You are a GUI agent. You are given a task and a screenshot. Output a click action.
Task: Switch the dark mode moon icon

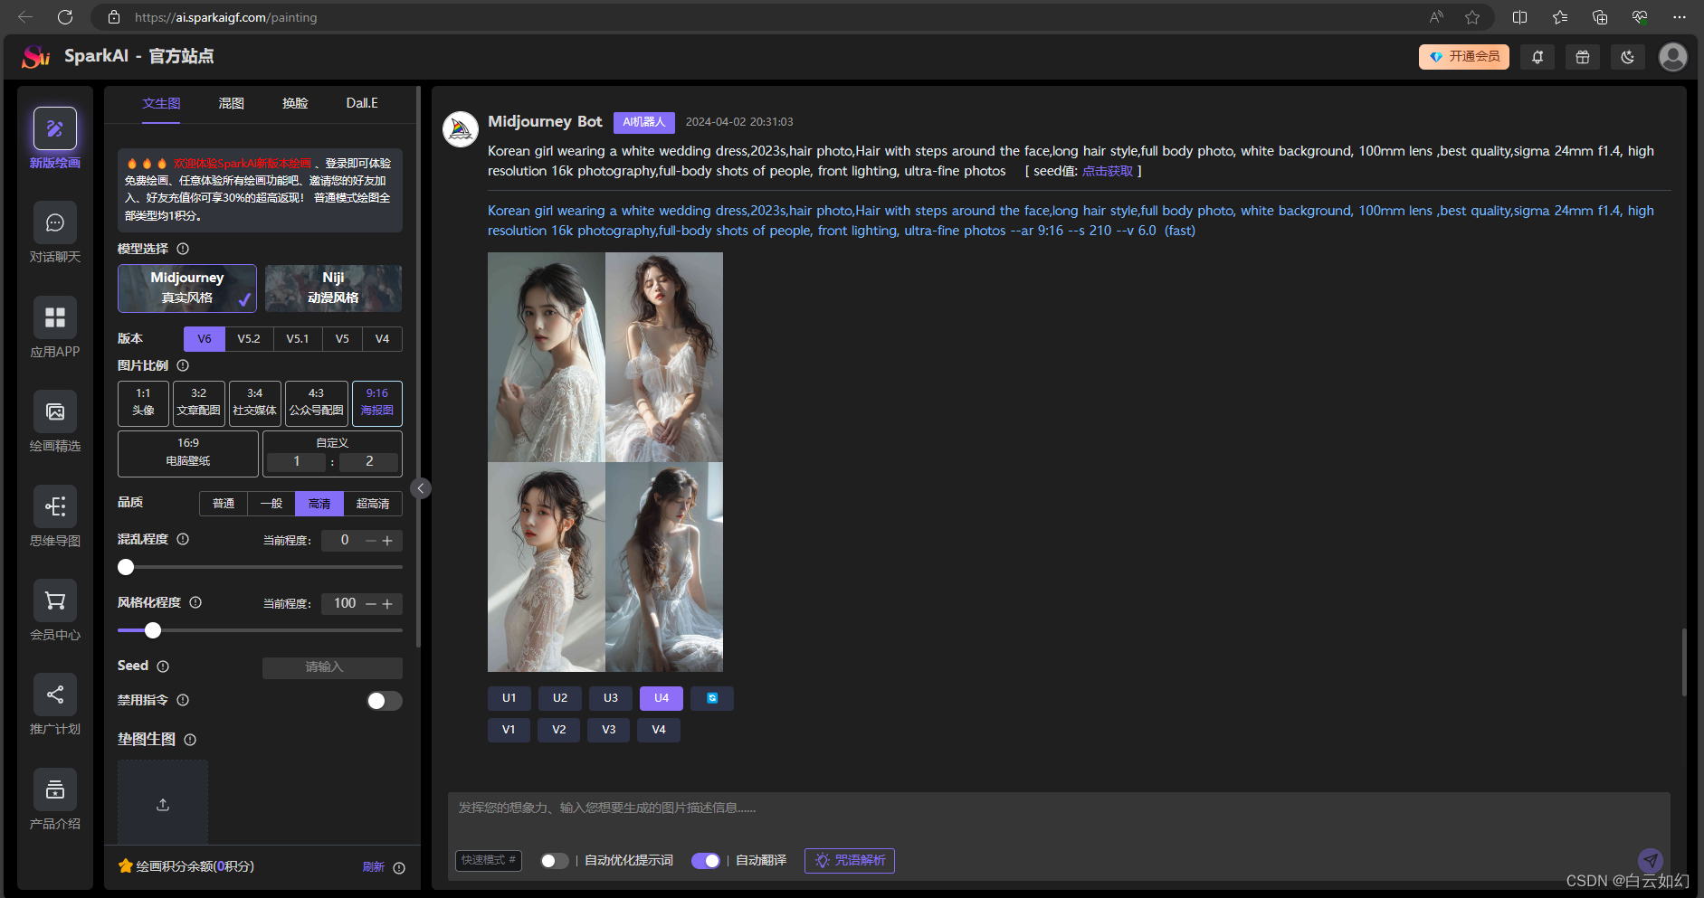[1627, 57]
